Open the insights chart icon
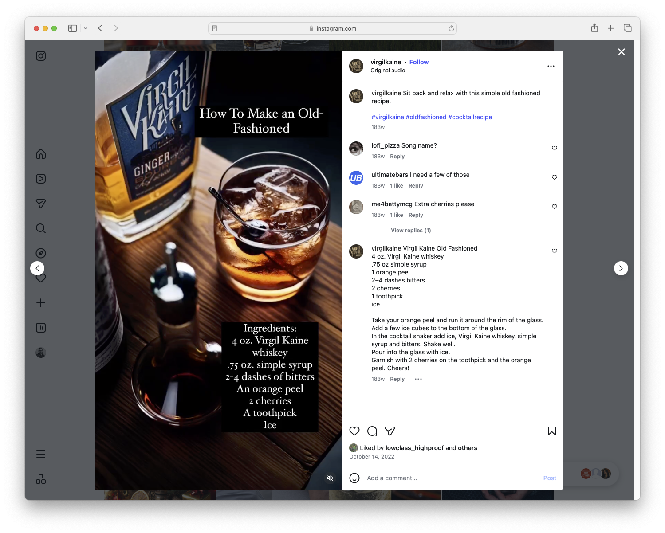 point(40,328)
